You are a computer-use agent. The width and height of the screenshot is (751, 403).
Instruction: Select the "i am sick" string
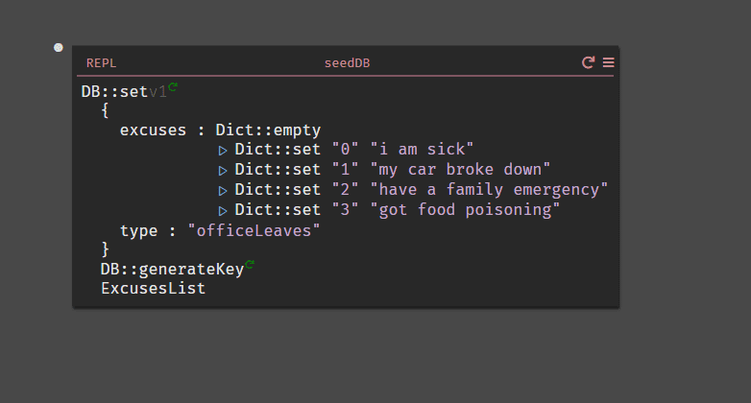422,150
